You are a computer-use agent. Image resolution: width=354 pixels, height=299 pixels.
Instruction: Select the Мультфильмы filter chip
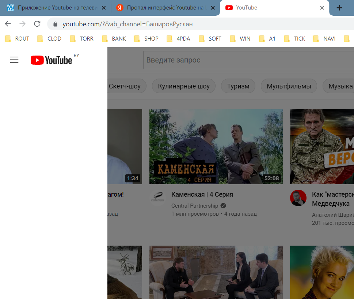(289, 86)
